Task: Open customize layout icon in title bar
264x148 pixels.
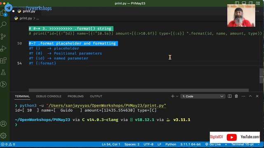Action: click(x=258, y=3)
